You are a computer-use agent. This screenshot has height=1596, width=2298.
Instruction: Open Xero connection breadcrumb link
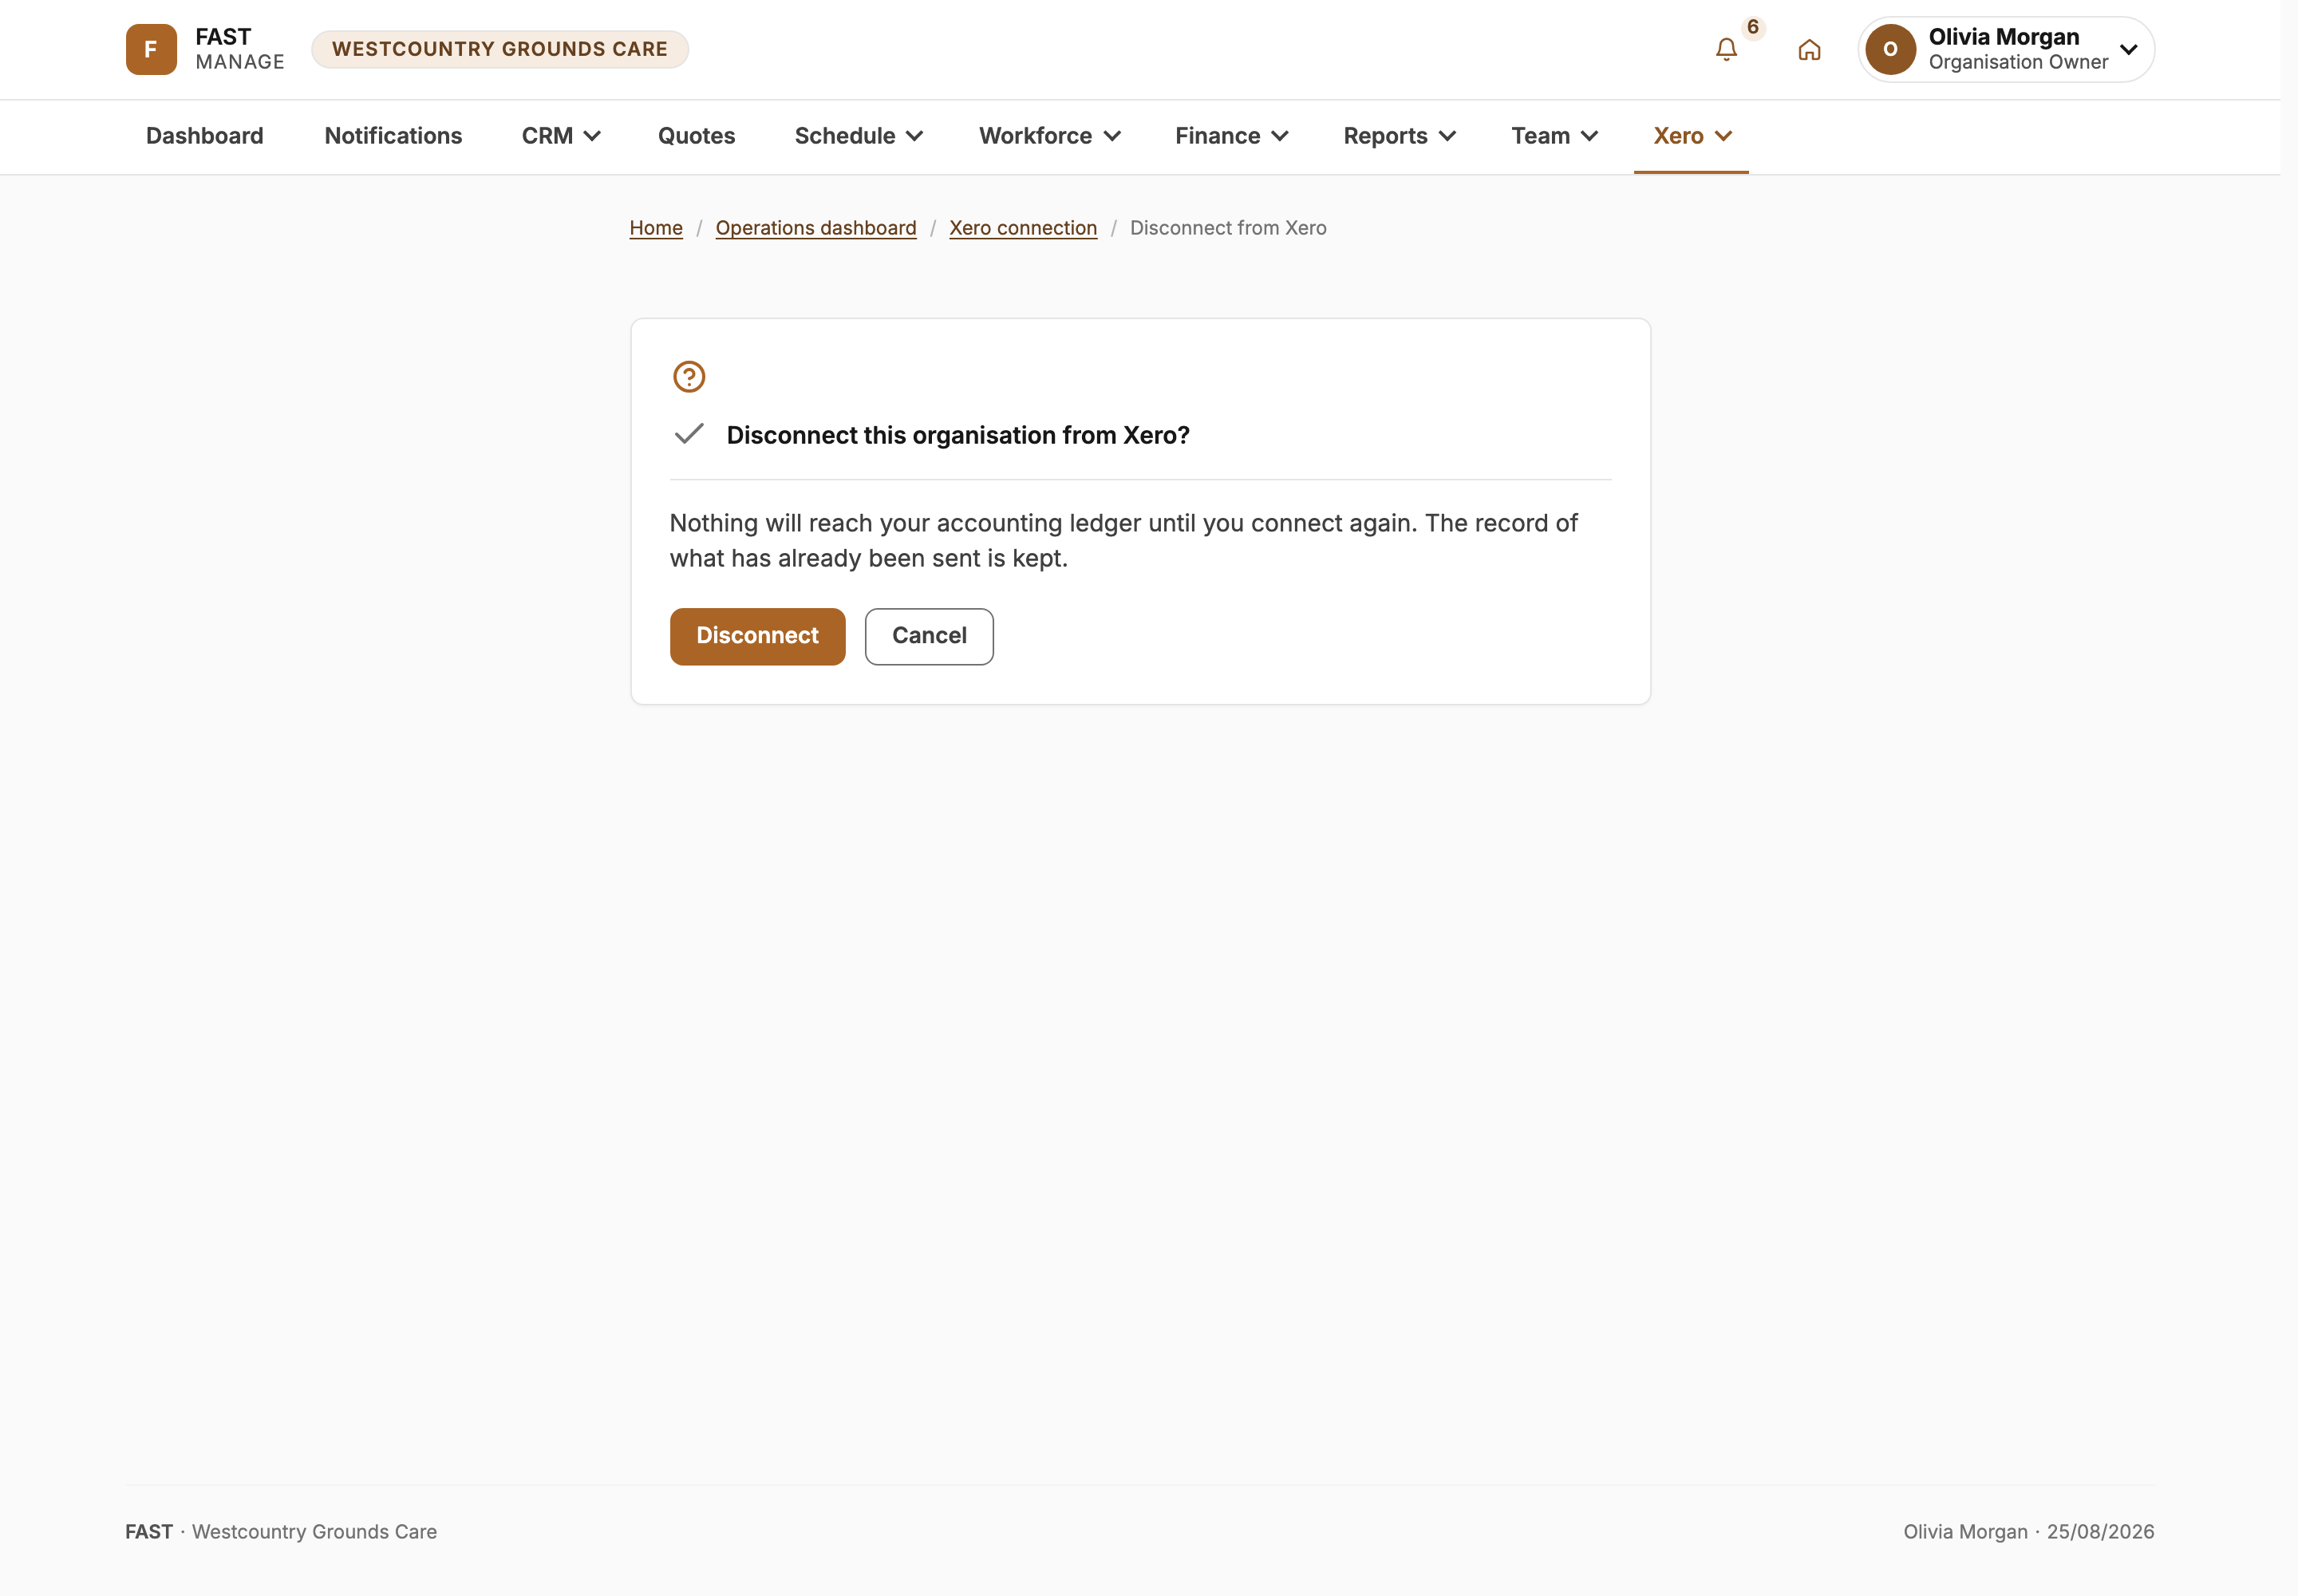coord(1023,228)
